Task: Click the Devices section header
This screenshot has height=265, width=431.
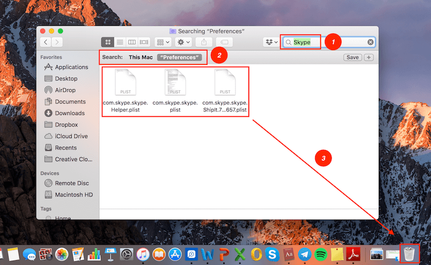Action: pyautogui.click(x=50, y=173)
